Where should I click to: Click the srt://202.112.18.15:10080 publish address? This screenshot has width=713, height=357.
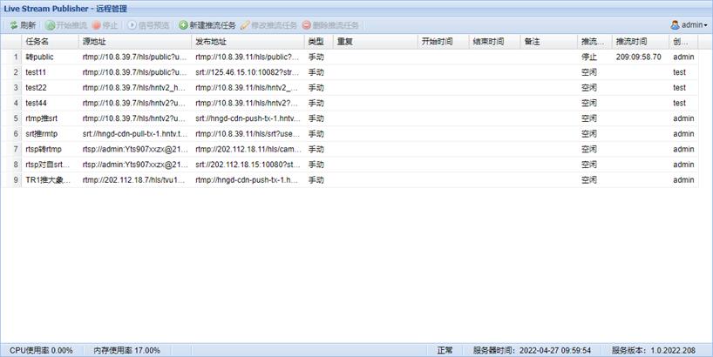click(248, 165)
